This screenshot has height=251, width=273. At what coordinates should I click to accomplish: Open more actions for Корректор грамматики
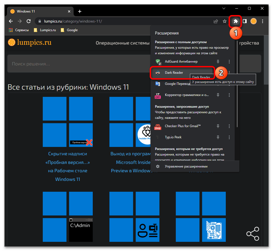coord(229,95)
